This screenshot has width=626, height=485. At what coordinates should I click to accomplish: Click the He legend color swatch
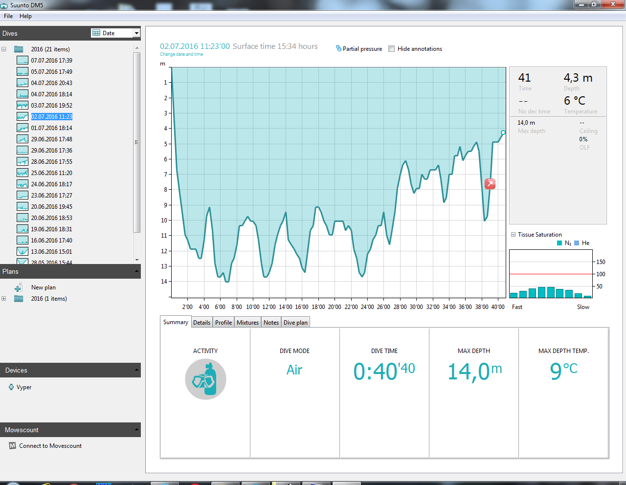pos(577,243)
